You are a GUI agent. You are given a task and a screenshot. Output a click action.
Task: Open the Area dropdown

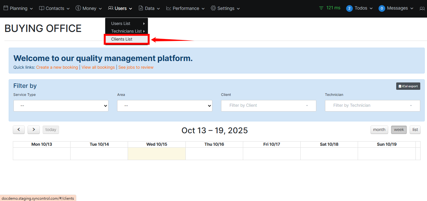(165, 106)
